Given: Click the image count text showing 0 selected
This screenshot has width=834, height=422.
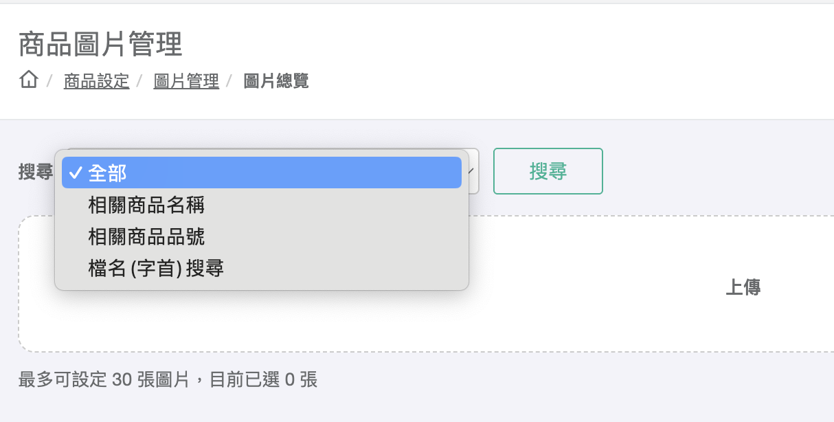Looking at the screenshot, I should [168, 380].
